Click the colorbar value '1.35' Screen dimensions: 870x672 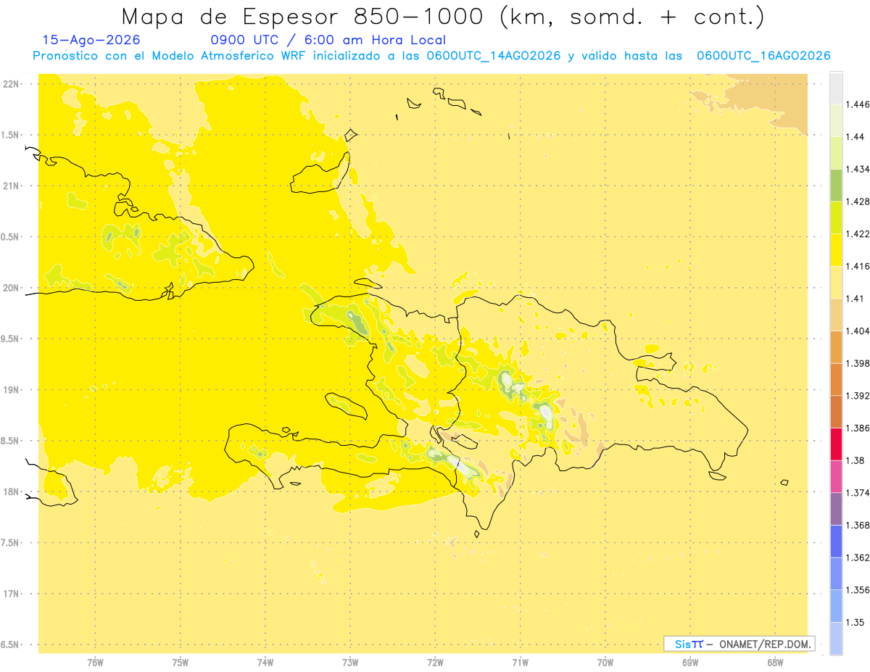(x=855, y=622)
